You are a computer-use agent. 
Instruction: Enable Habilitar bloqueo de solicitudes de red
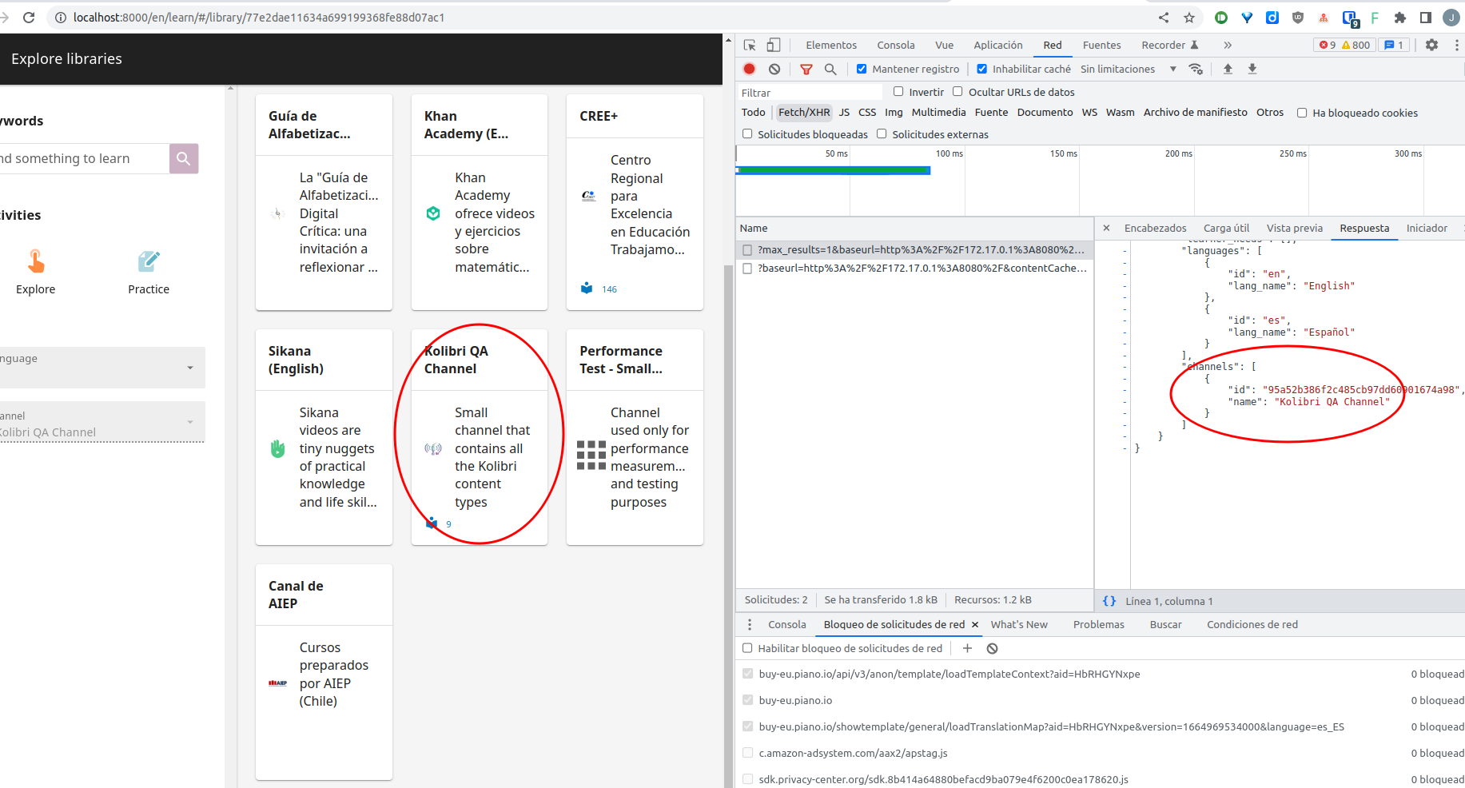click(747, 648)
